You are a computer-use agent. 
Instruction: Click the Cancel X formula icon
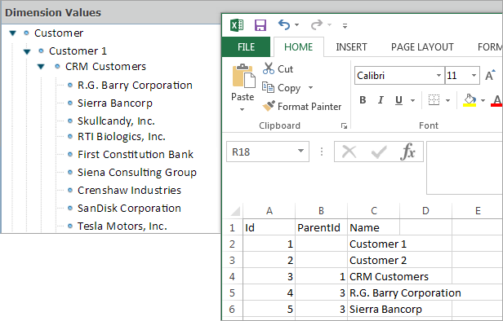(349, 152)
